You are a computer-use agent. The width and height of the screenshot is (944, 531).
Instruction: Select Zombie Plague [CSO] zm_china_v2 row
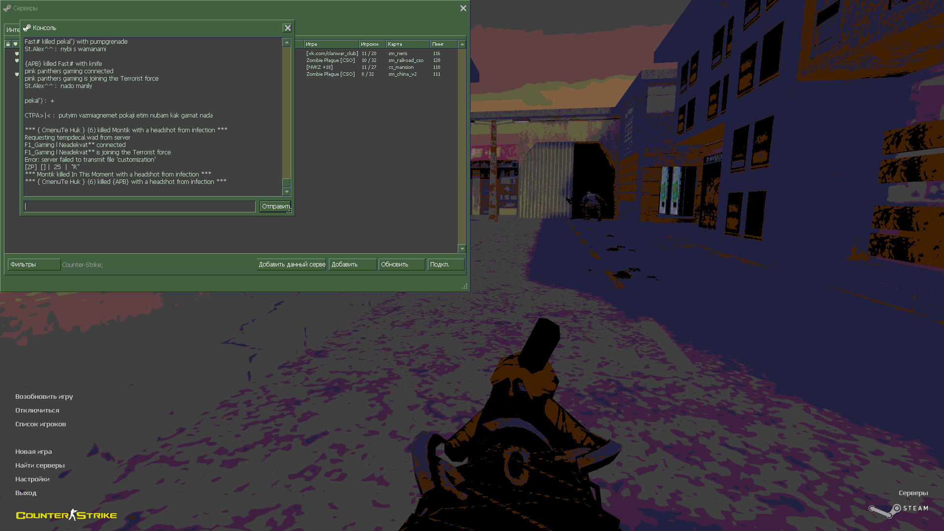(x=376, y=74)
